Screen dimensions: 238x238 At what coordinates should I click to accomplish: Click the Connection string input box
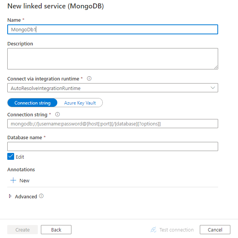(x=112, y=124)
